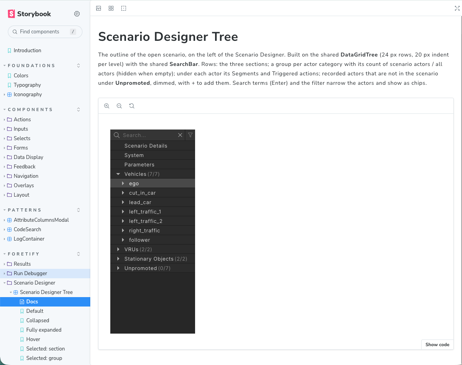Show code for the docs preview
The height and width of the screenshot is (365, 462).
pos(437,345)
